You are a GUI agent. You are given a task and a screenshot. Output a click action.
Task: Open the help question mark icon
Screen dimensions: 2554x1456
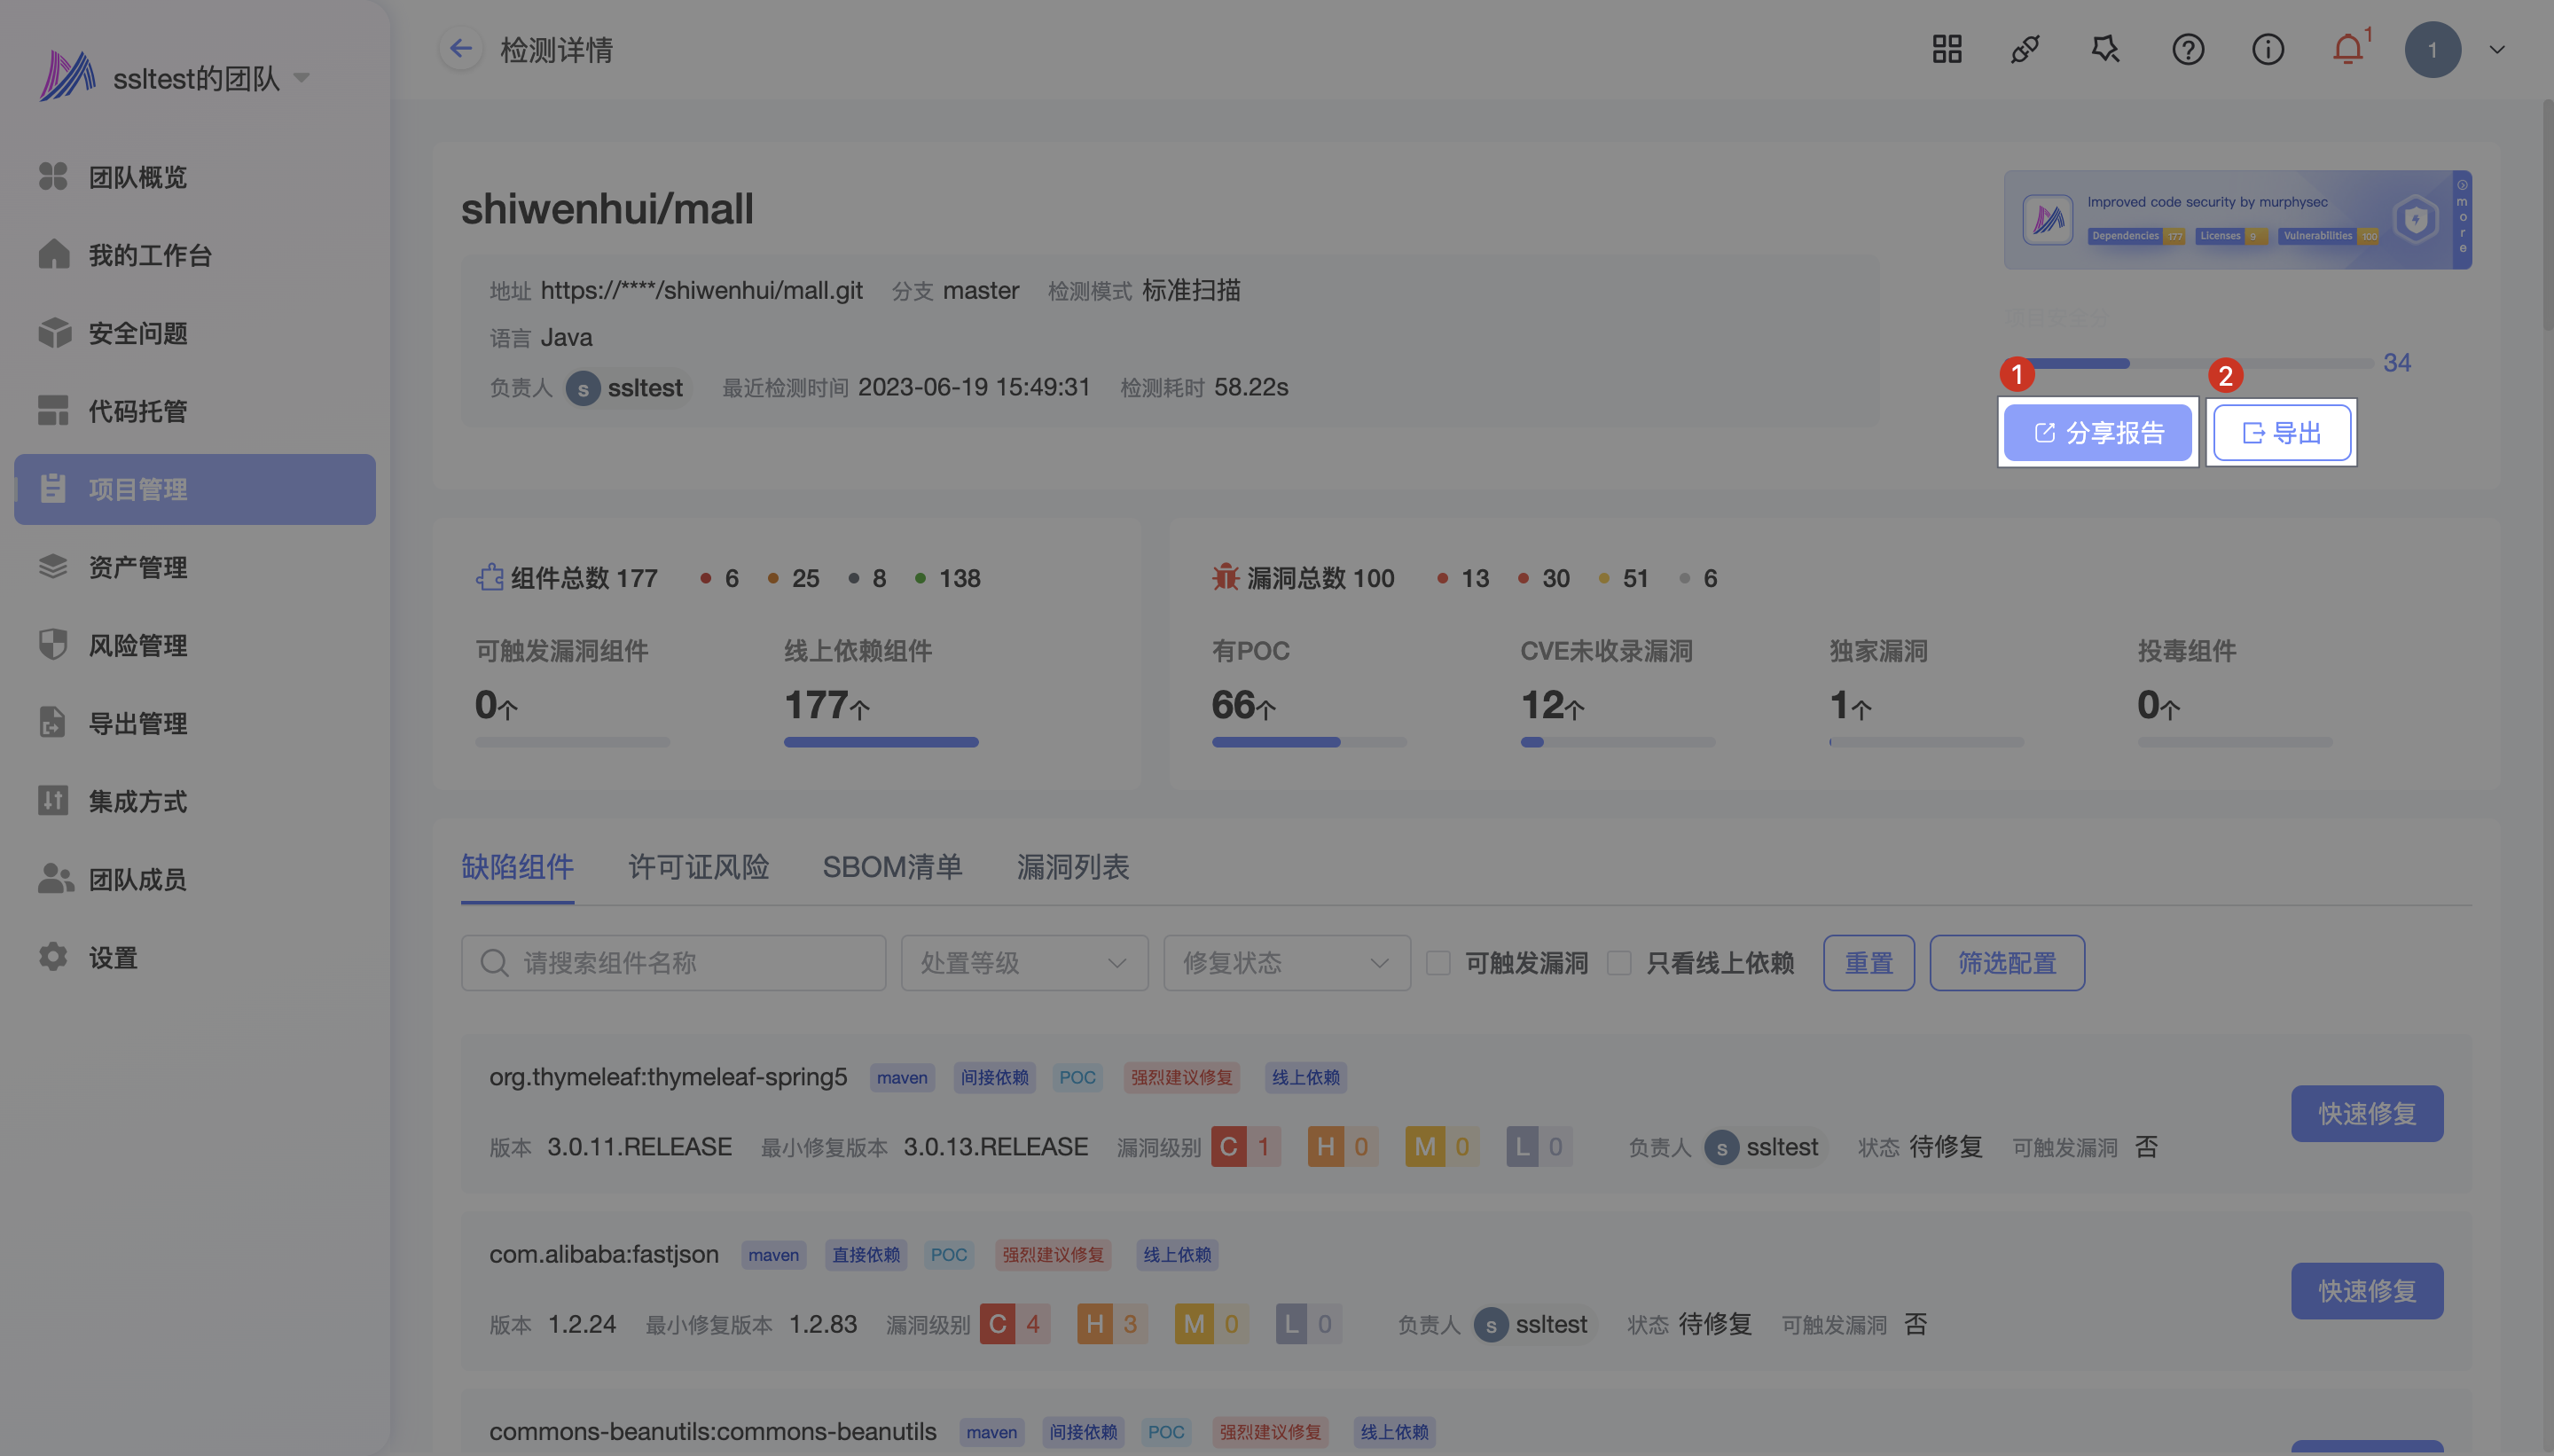click(x=2187, y=49)
